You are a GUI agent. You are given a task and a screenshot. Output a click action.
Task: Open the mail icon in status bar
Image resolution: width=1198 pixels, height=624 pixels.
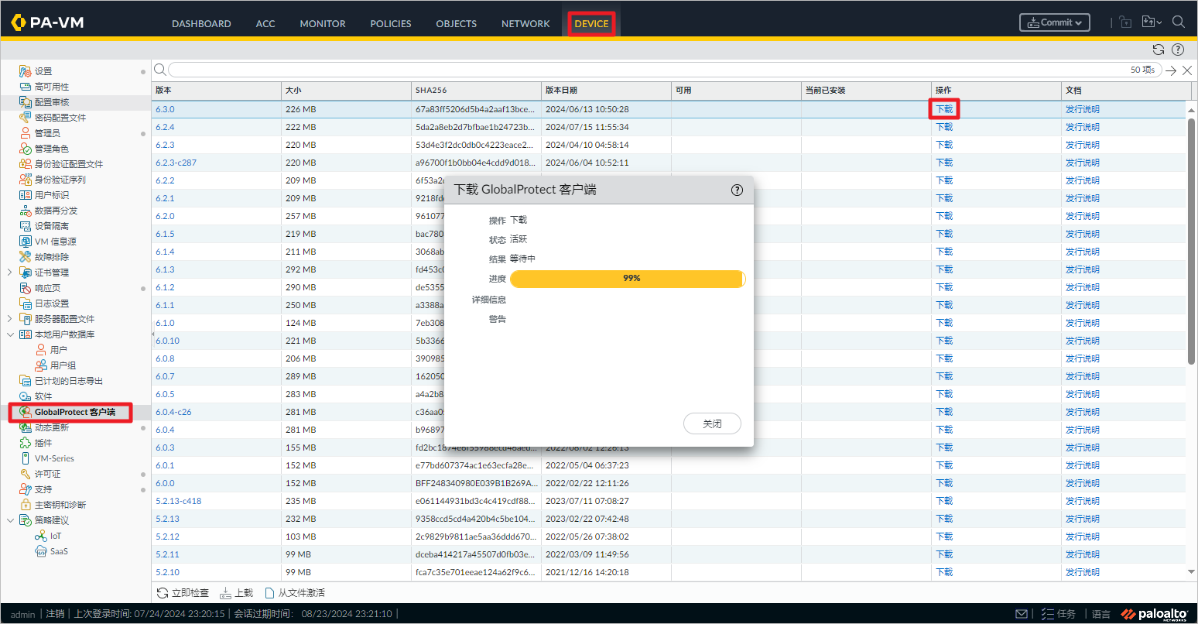(1022, 614)
